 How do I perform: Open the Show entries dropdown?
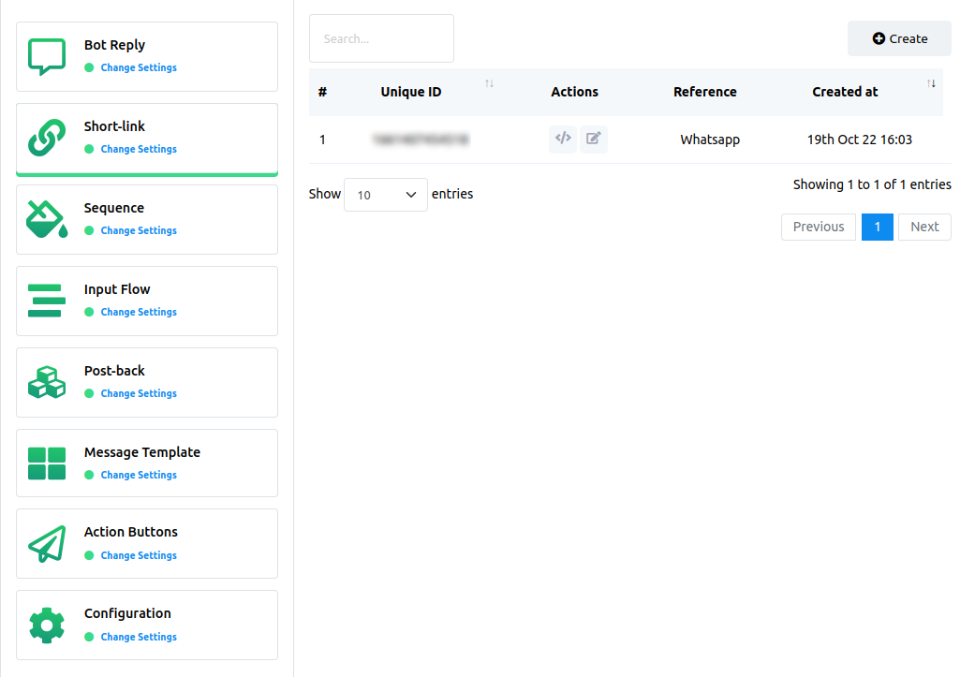pyautogui.click(x=386, y=194)
